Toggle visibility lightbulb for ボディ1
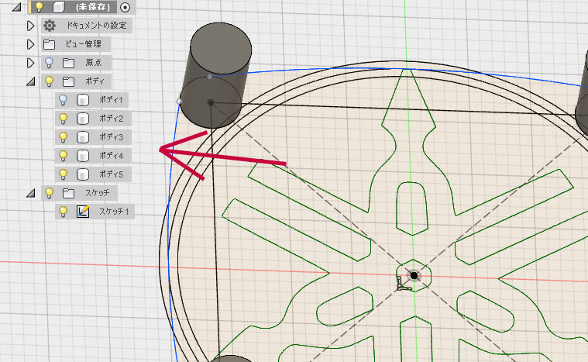 pyautogui.click(x=64, y=100)
